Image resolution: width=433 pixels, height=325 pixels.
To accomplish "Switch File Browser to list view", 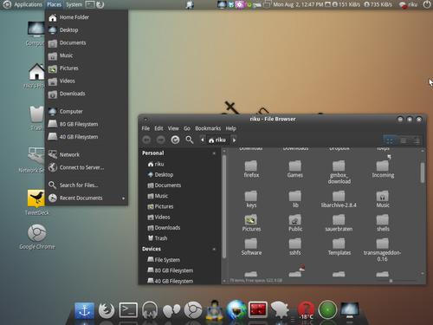I will pyautogui.click(x=404, y=140).
